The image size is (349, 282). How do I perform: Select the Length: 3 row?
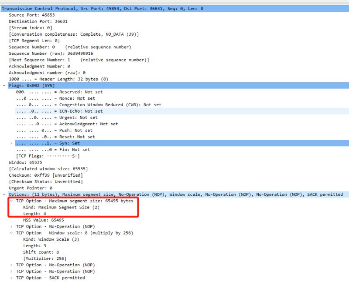pyautogui.click(x=34, y=246)
